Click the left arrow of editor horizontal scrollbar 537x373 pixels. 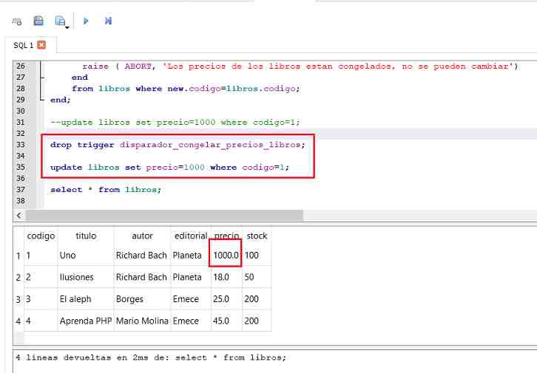click(19, 216)
